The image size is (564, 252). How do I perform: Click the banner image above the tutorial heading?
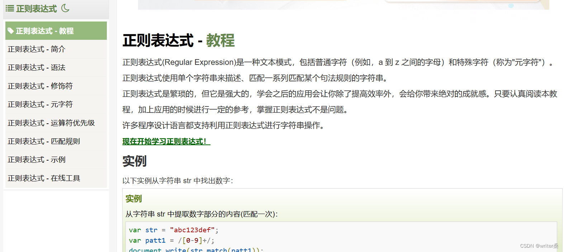(343, 5)
